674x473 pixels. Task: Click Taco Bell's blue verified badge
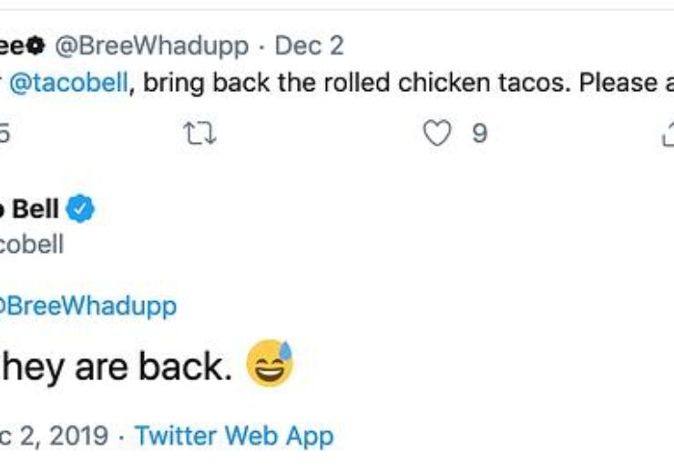[83, 210]
